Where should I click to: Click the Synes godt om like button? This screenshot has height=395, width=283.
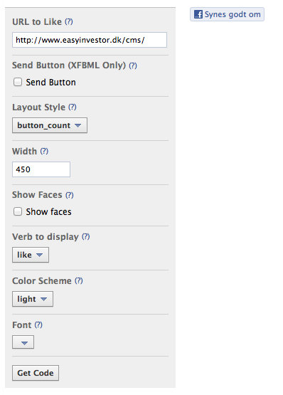click(x=227, y=14)
